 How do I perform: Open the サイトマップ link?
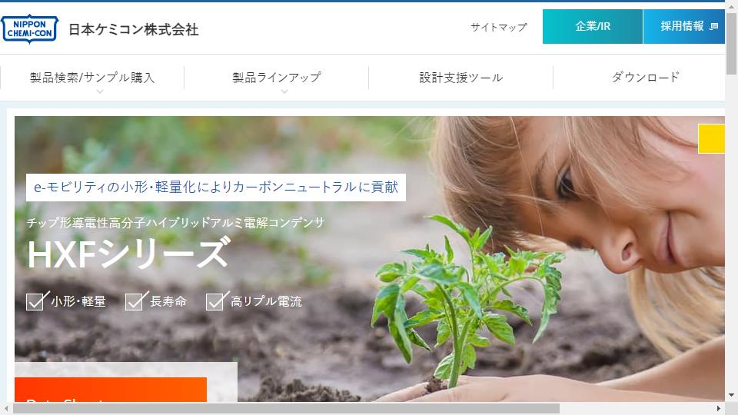click(x=499, y=28)
